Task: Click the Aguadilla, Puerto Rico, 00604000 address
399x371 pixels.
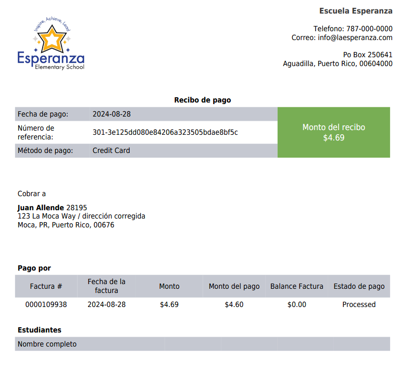Action: pos(338,63)
